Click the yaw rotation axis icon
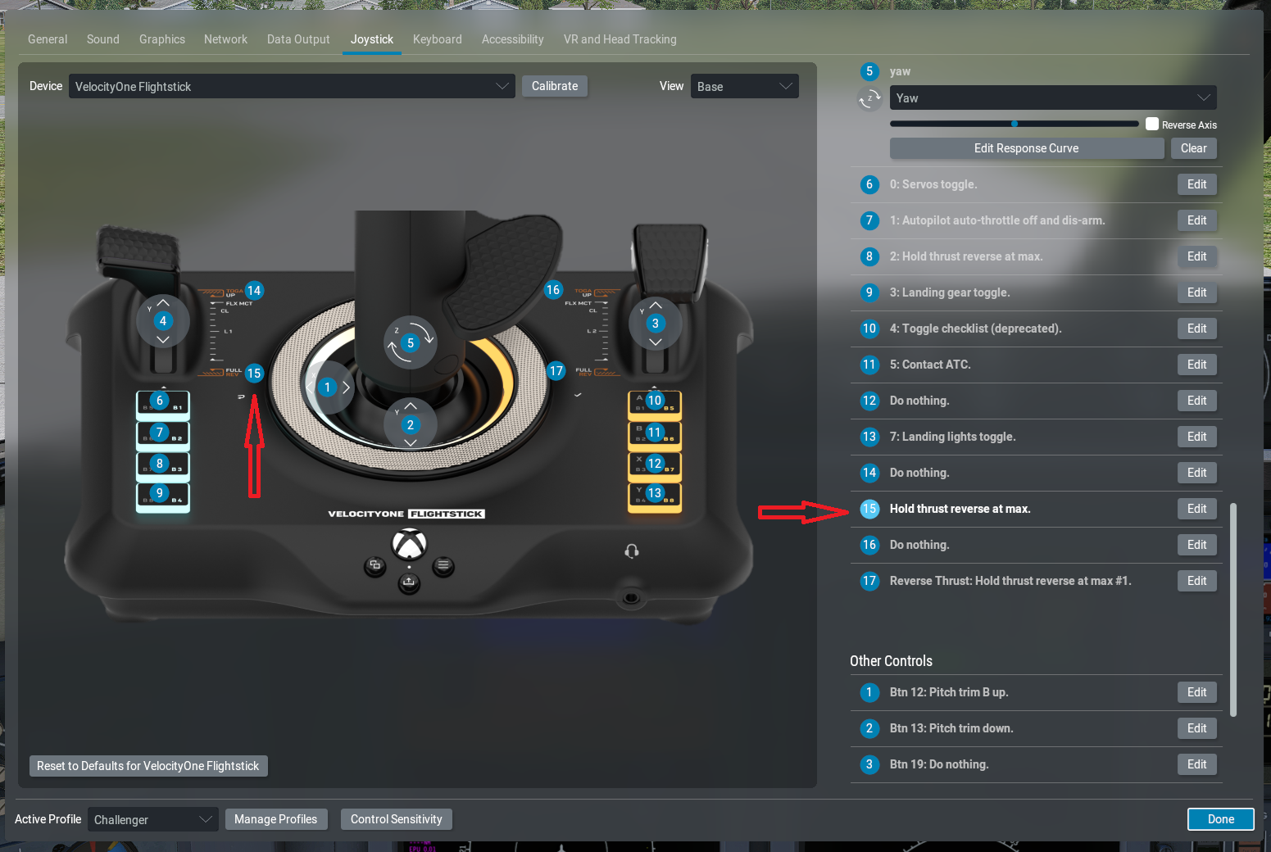Viewport: 1271px width, 852px height. coord(869,99)
